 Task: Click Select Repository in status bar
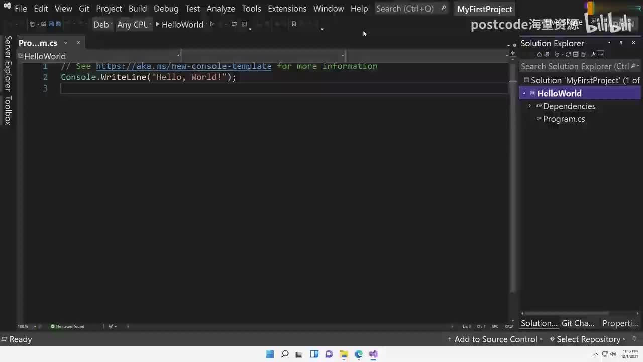point(588,339)
